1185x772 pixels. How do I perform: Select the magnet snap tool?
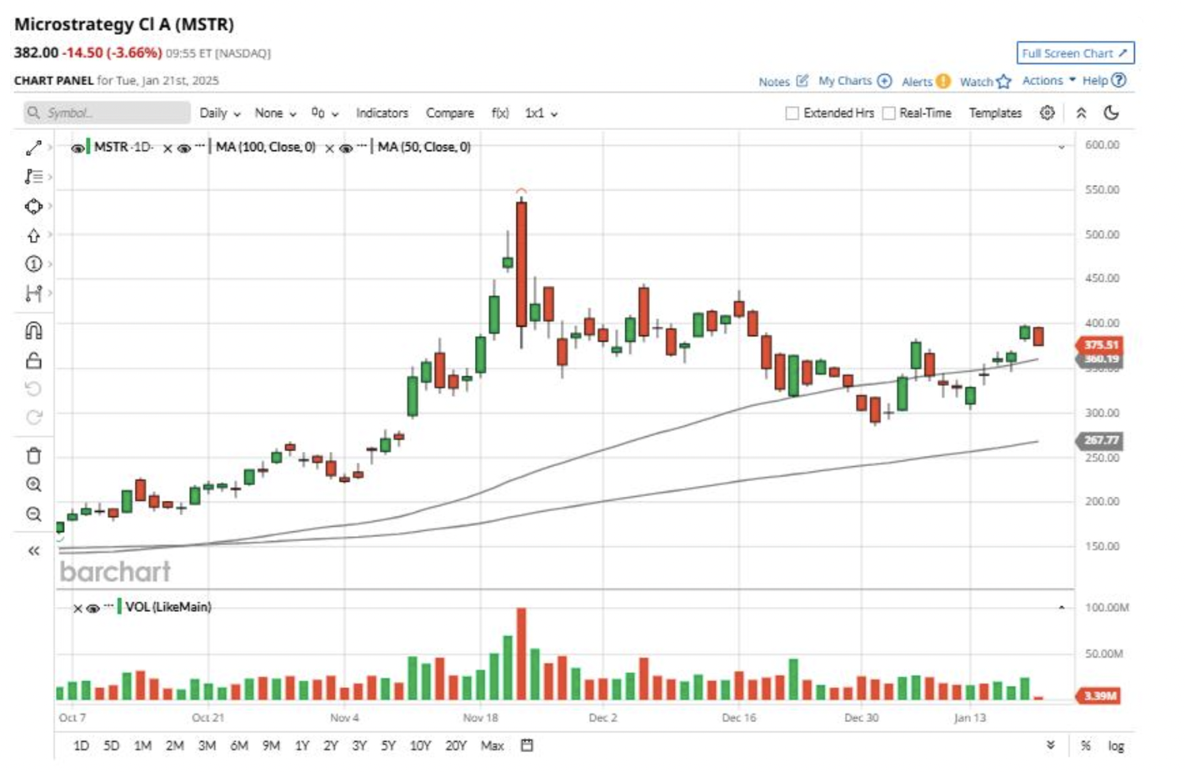[33, 331]
